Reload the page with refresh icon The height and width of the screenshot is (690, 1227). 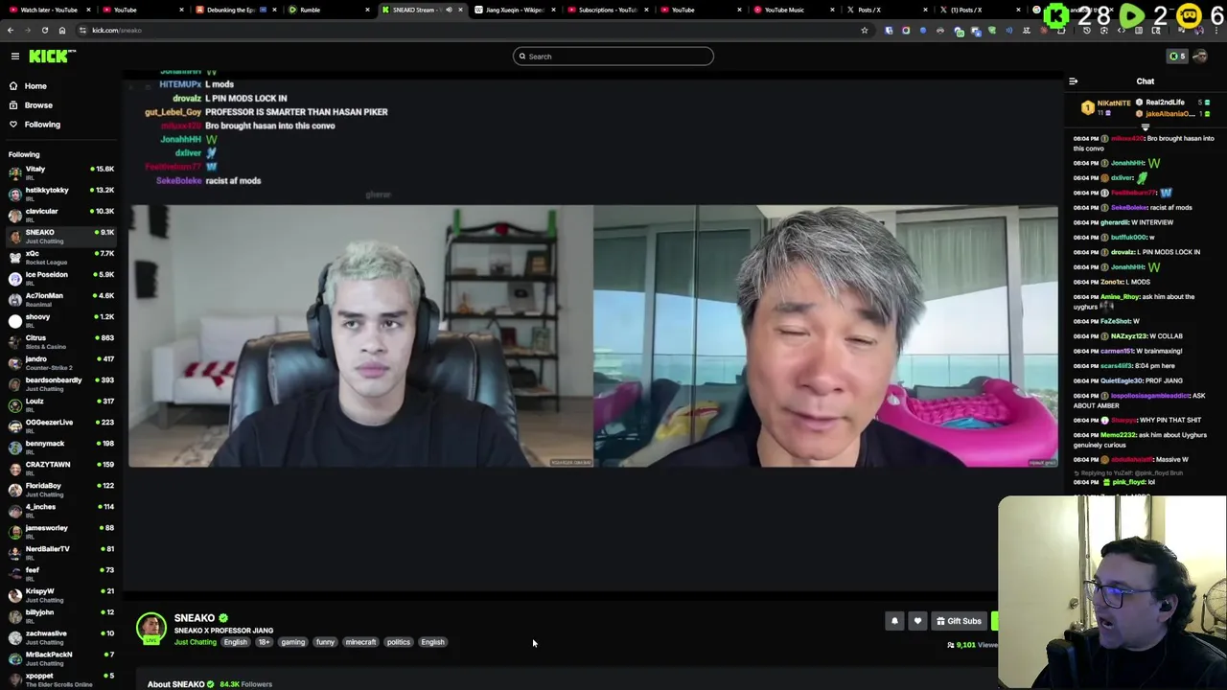tap(45, 31)
